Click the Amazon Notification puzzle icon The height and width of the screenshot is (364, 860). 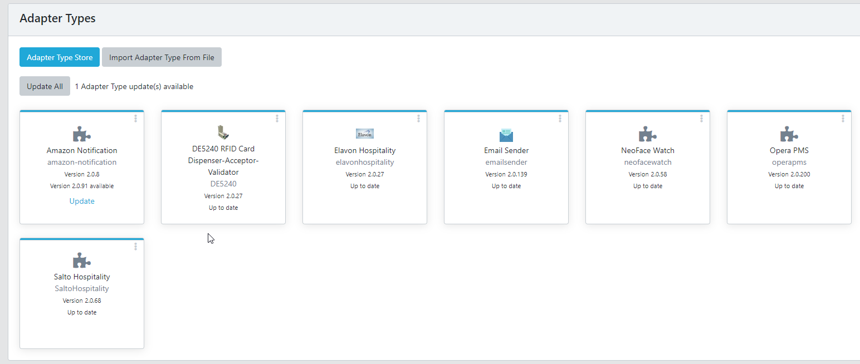[x=82, y=134]
